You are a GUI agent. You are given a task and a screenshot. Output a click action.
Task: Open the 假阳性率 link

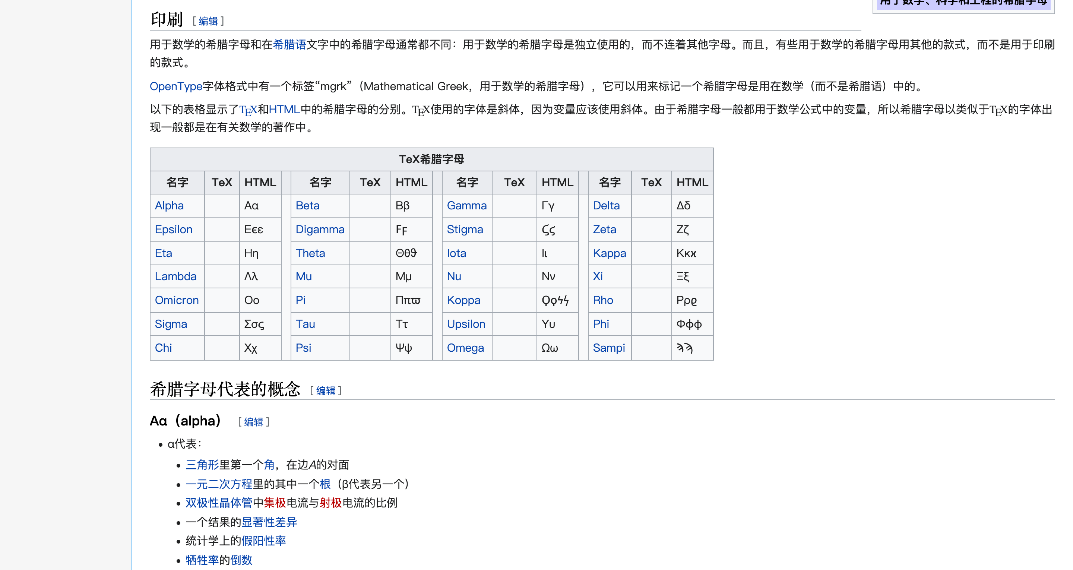(264, 541)
